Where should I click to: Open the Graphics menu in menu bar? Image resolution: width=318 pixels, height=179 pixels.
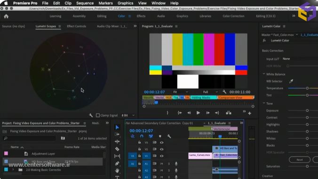(x=125, y=3)
